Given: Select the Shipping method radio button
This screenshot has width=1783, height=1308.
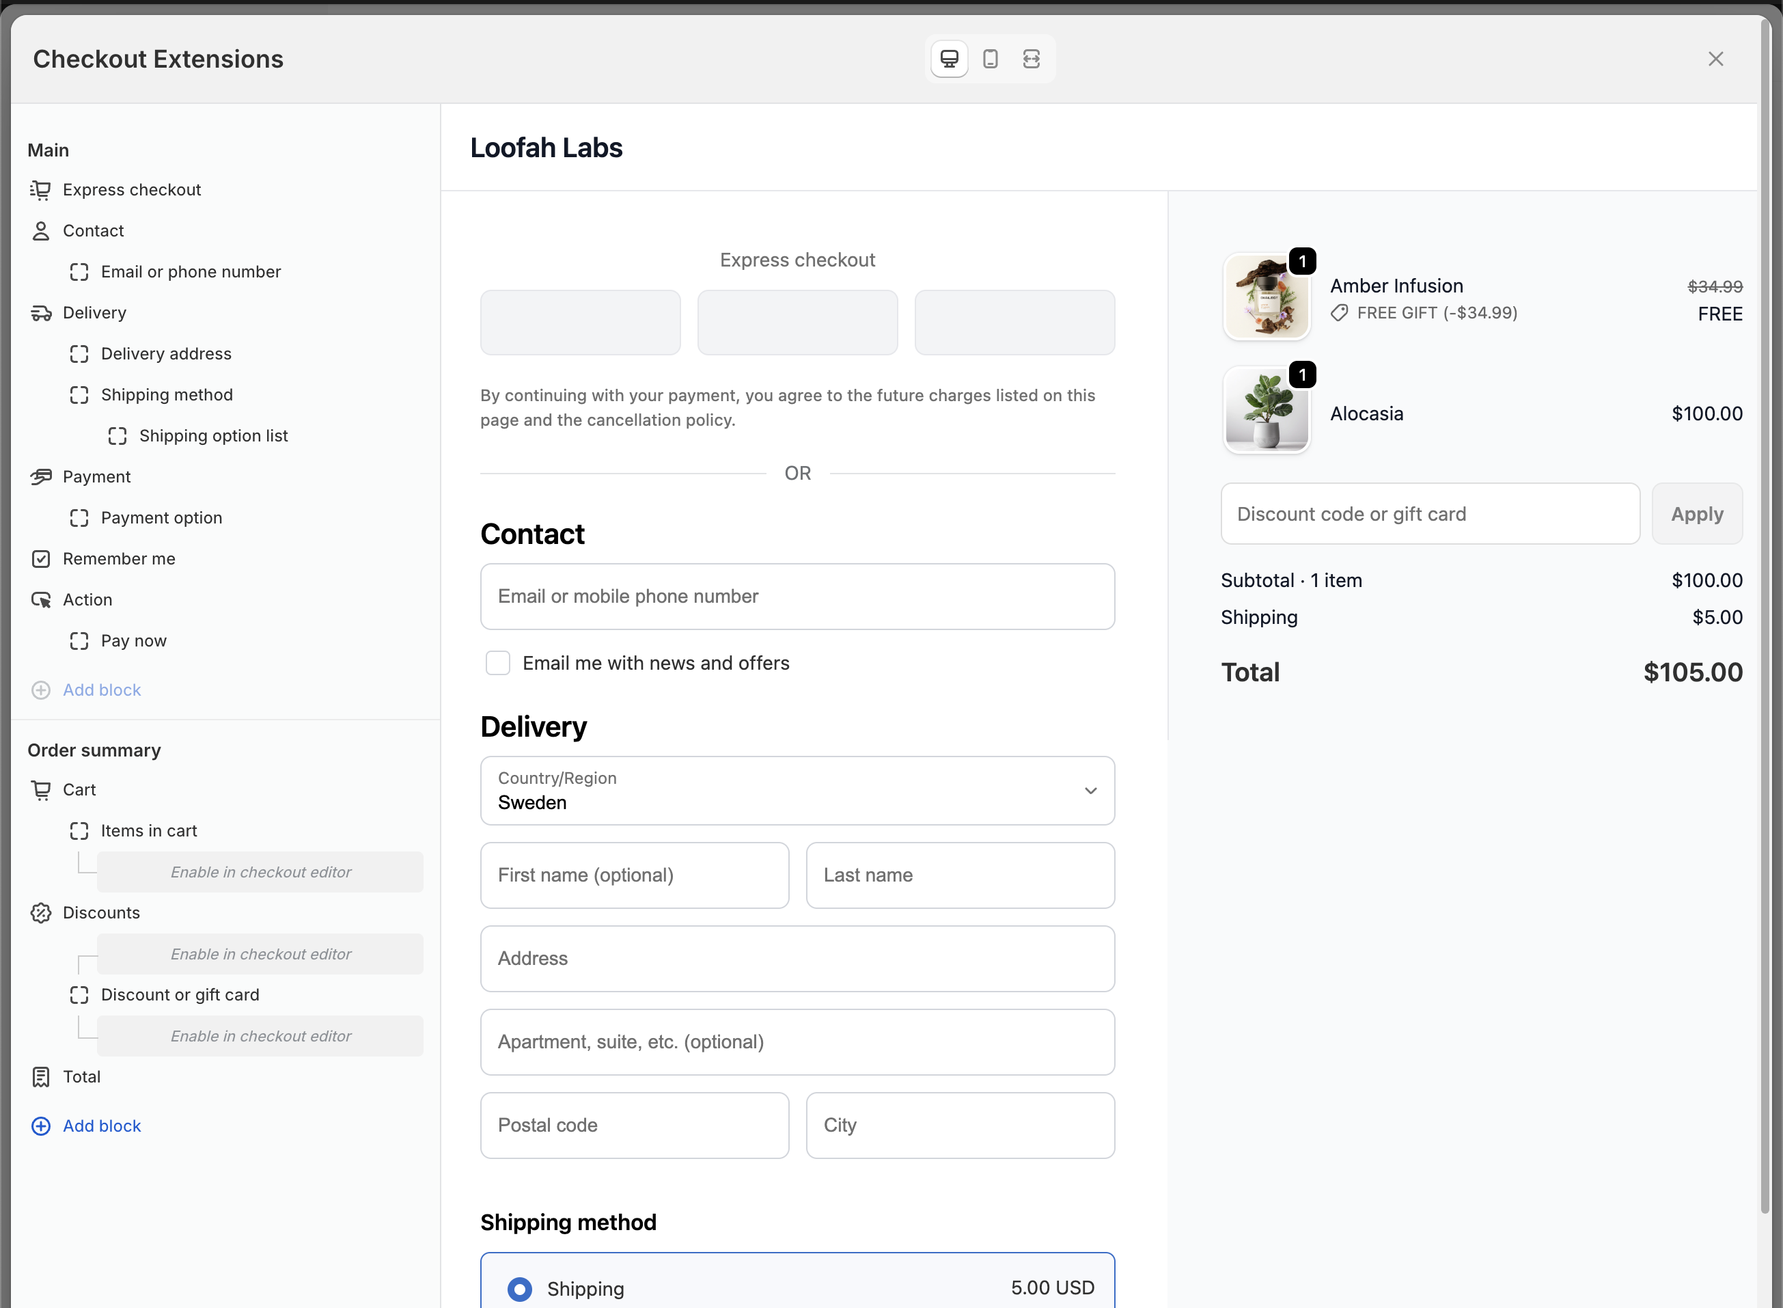Looking at the screenshot, I should (x=519, y=1289).
